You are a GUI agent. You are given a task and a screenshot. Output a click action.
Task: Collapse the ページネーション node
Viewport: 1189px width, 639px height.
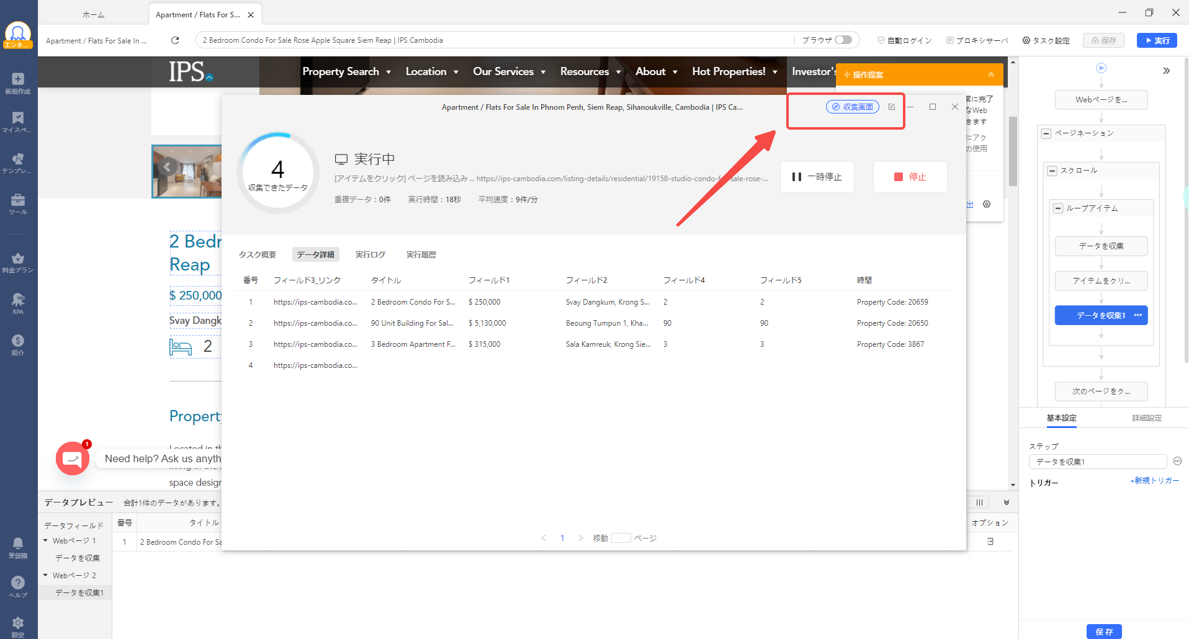(x=1046, y=133)
